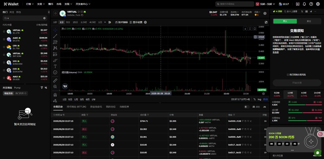Select the brush drawing tool
The width and height of the screenshot is (324, 159).
[x=55, y=60]
